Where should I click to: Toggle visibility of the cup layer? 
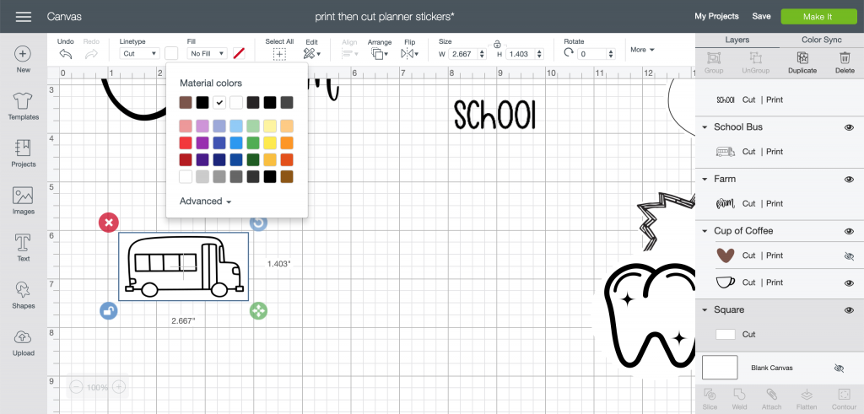pos(849,283)
